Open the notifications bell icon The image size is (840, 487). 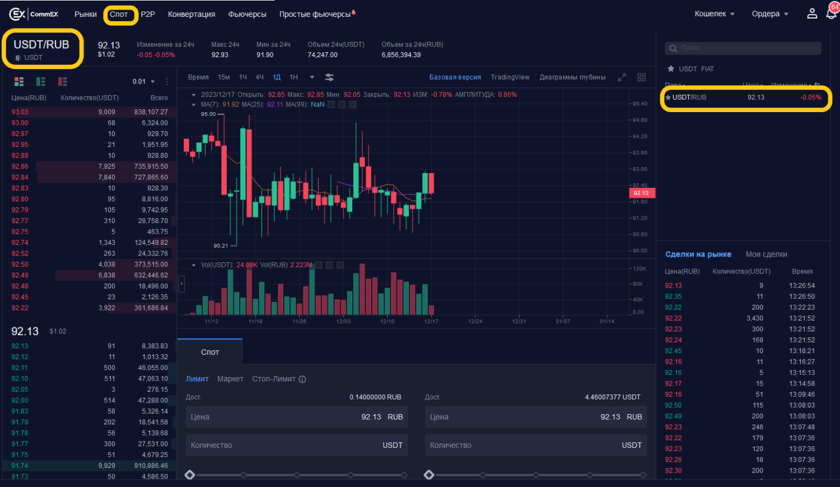click(831, 13)
